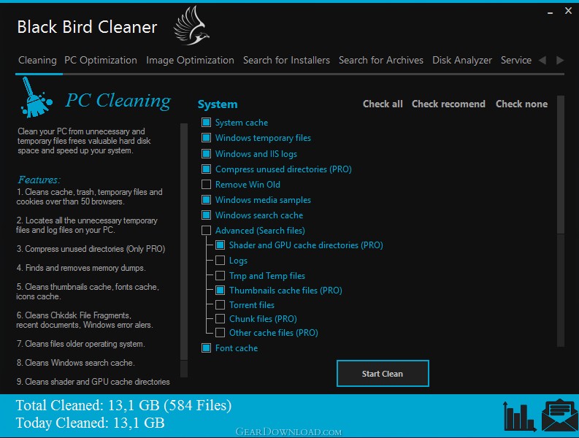Minimize the Black Bird Cleaner window
The image size is (579, 438).
(x=551, y=13)
